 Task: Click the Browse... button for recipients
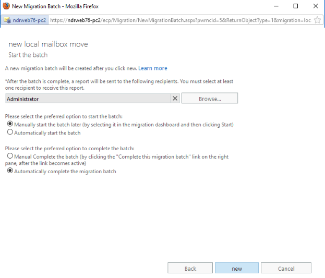[x=210, y=98]
